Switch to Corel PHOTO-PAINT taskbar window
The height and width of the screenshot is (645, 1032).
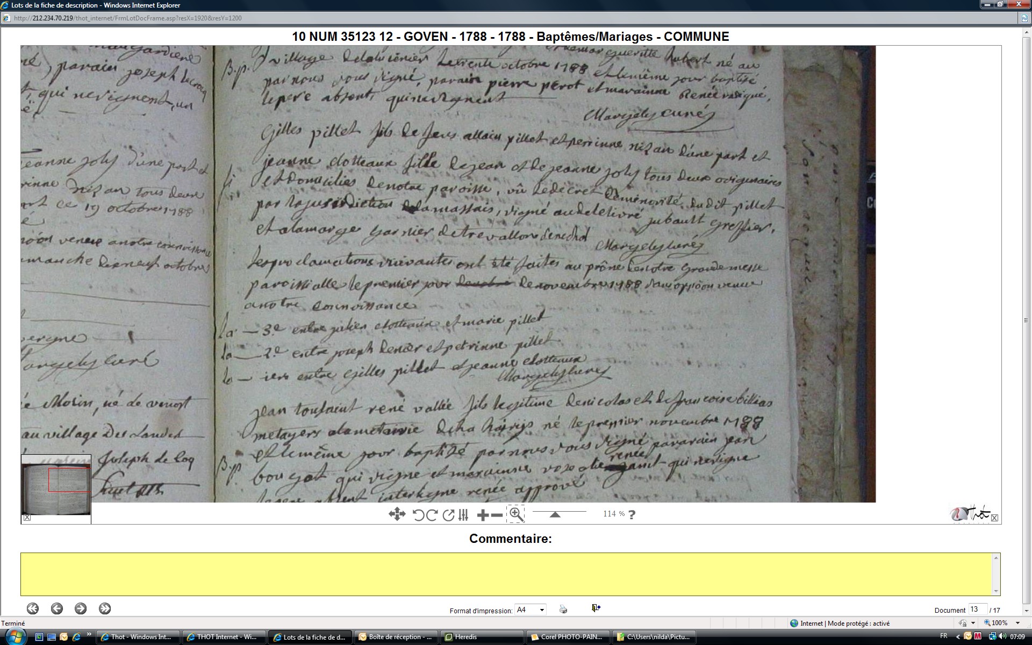[x=570, y=637]
